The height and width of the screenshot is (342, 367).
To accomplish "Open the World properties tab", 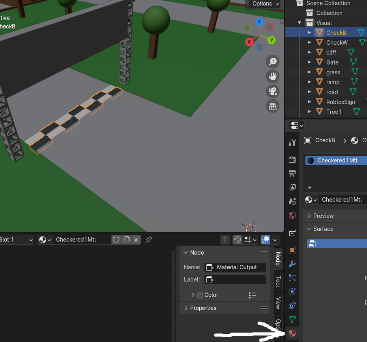I will pos(292,215).
